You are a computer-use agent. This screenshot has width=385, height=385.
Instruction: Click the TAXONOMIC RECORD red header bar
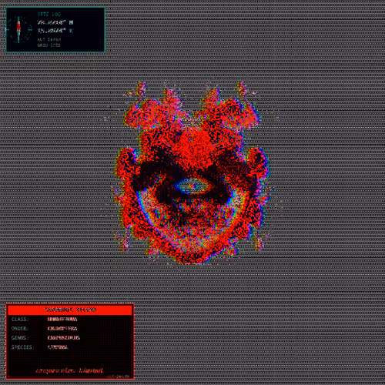70,310
